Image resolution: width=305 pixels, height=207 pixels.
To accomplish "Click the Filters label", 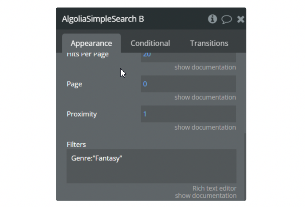I will click(x=76, y=145).
